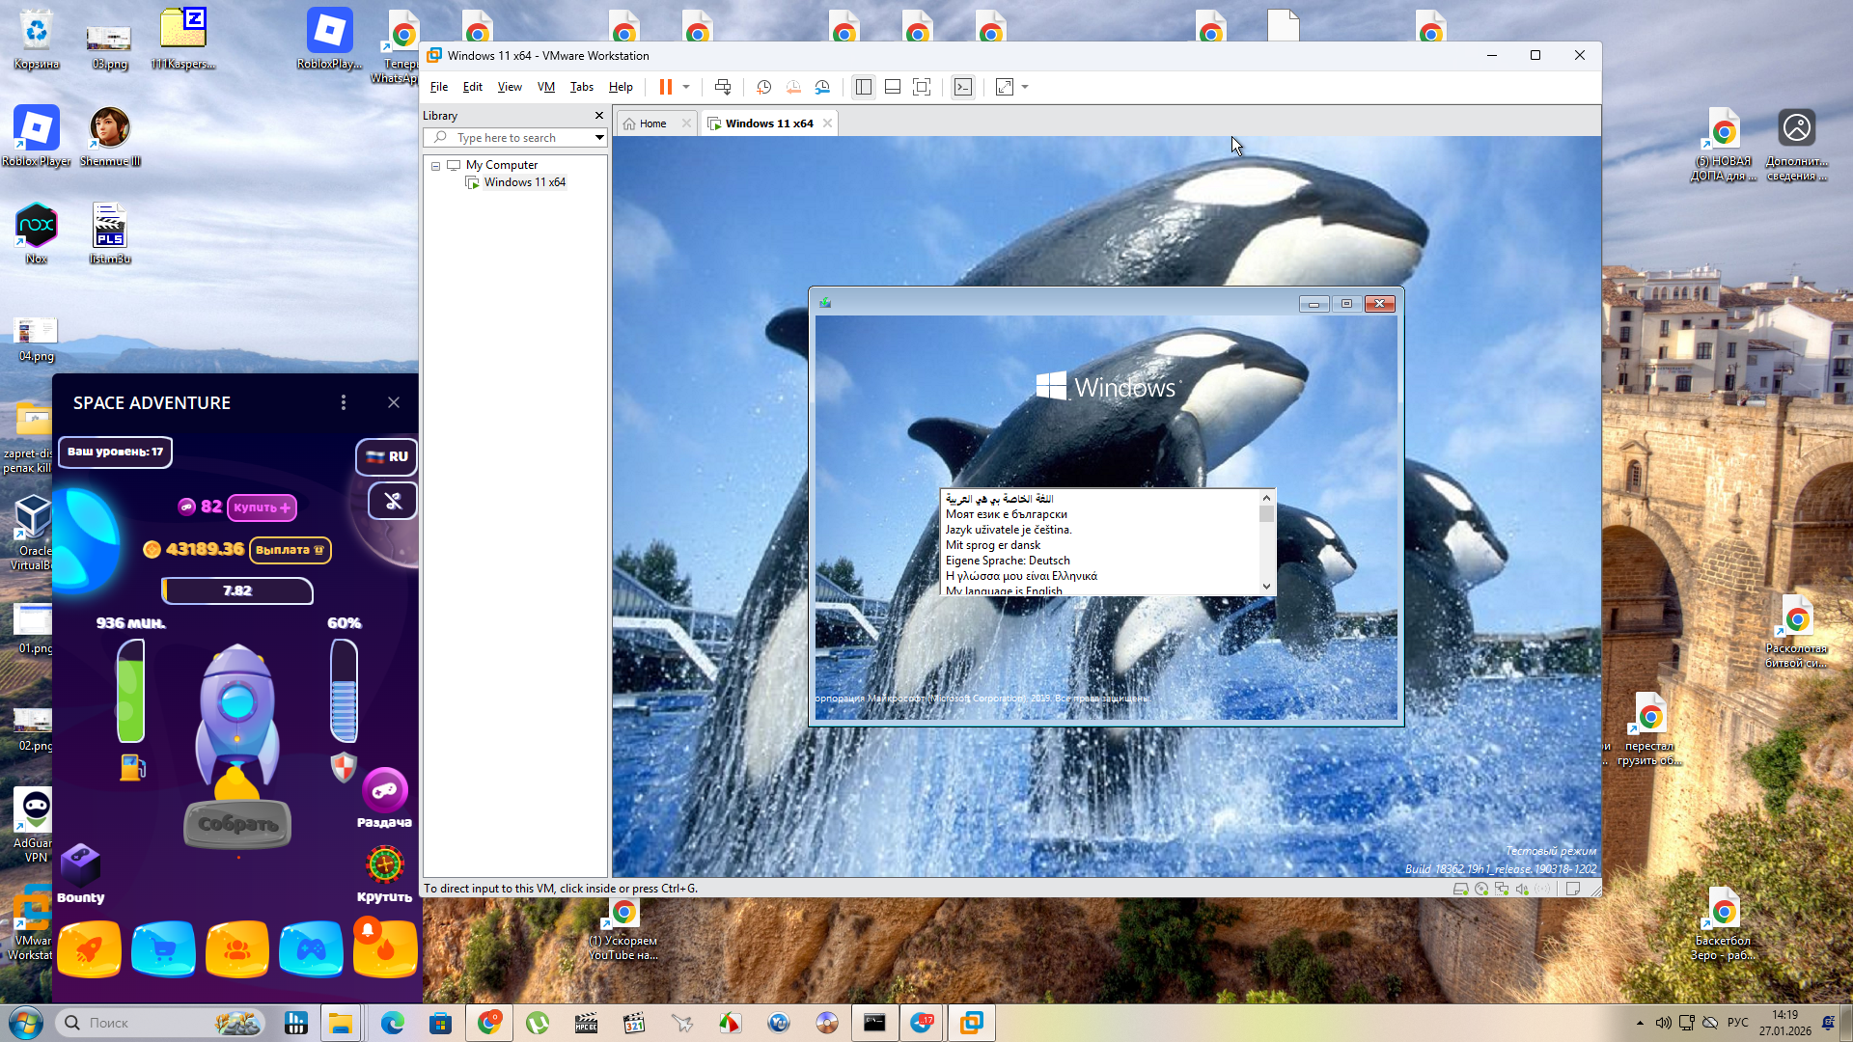The image size is (1853, 1042).
Task: Select Eigene Sprache: Deutsch in language list
Action: 1008,561
